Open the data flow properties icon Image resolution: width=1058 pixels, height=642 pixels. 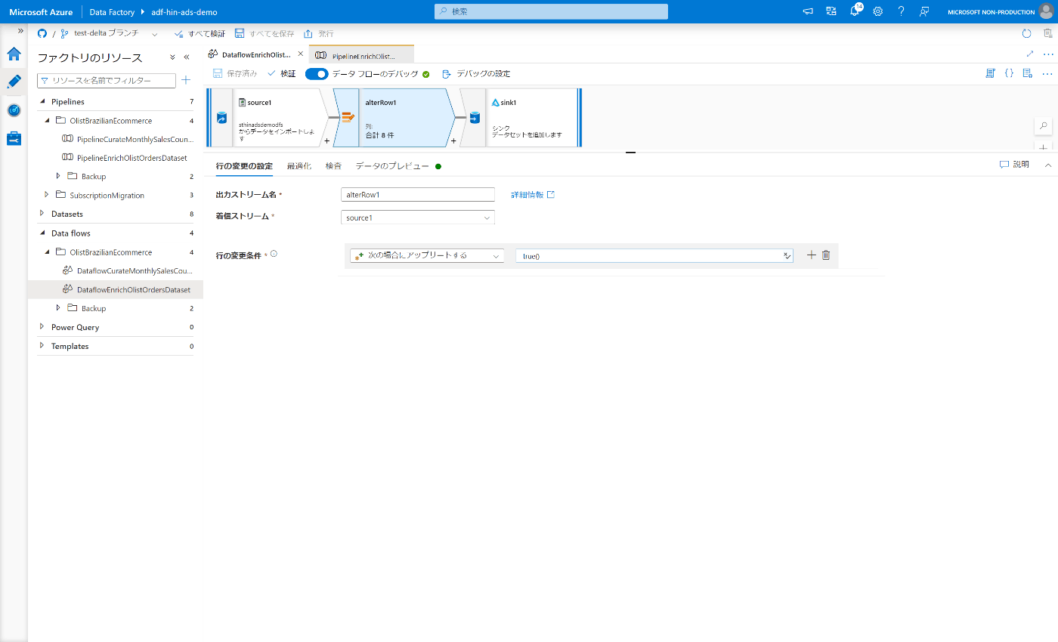(x=1028, y=73)
